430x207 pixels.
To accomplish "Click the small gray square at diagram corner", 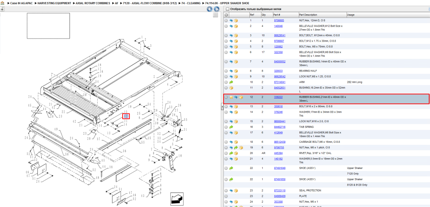I will coord(215,15).
